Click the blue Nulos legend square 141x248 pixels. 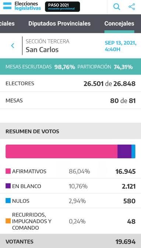(x=8, y=201)
